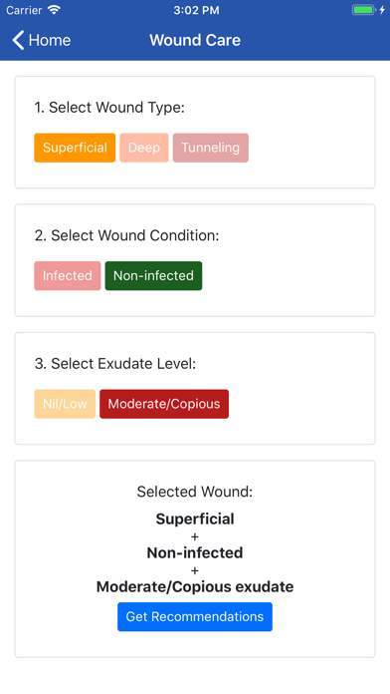Tap the 3:02 PM clock
The image size is (390, 694).
(196, 10)
